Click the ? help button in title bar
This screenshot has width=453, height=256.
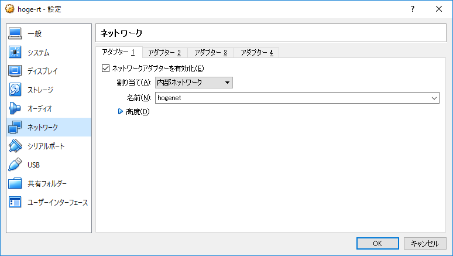point(413,9)
